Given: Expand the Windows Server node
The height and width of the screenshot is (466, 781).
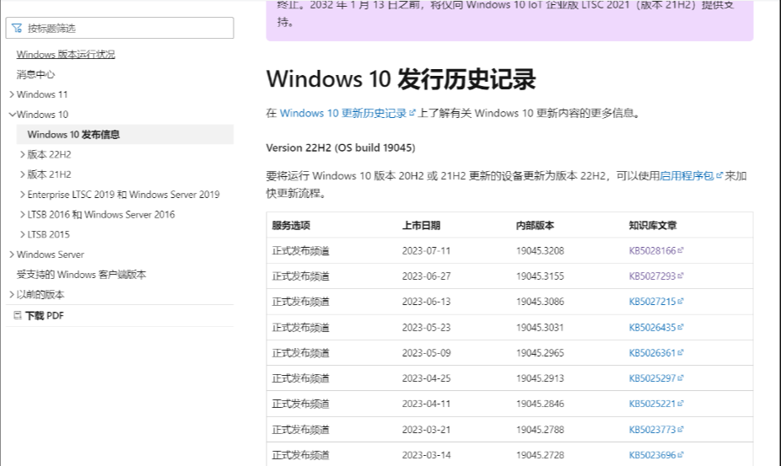Looking at the screenshot, I should [x=12, y=254].
